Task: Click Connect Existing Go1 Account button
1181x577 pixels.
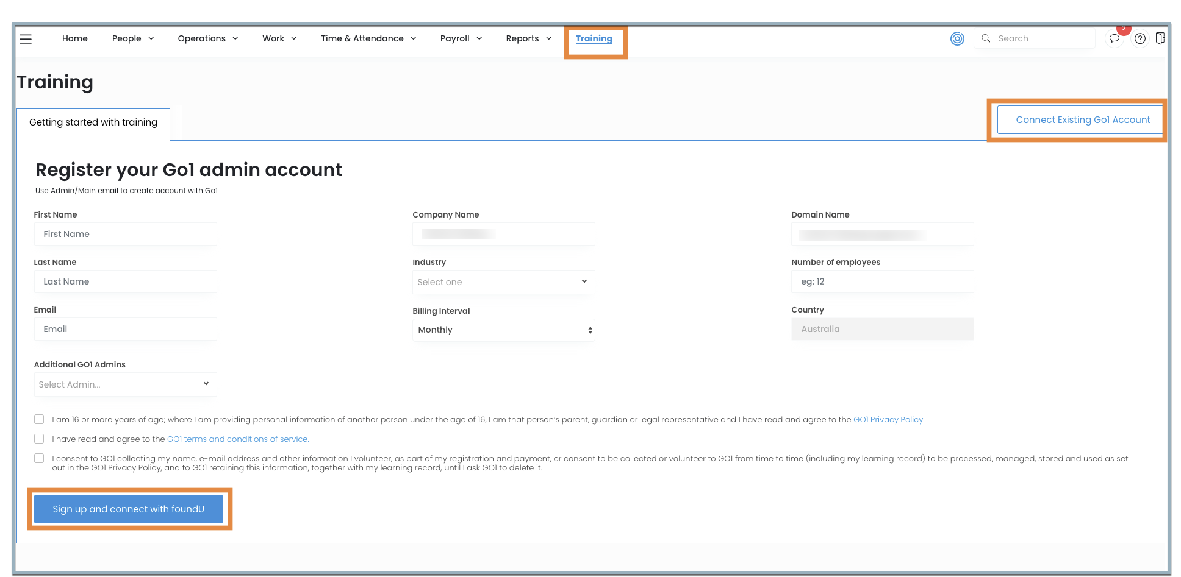Action: tap(1082, 120)
